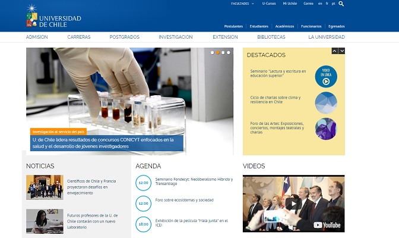Open the CONICYT results headline on the banner
Viewport: 399px width, 238px height.
click(x=103, y=143)
